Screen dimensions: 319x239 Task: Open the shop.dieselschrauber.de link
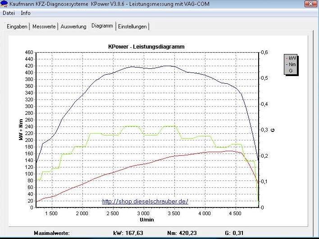click(145, 201)
